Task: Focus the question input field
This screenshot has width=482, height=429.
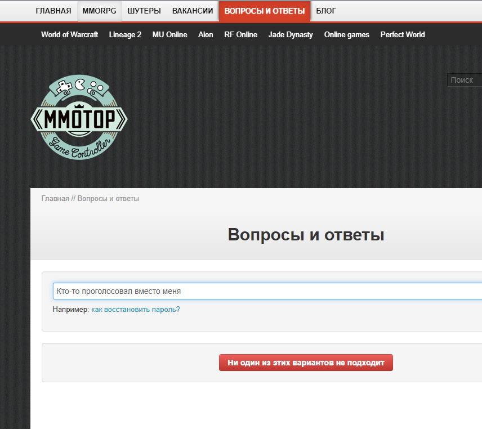Action: pyautogui.click(x=265, y=291)
